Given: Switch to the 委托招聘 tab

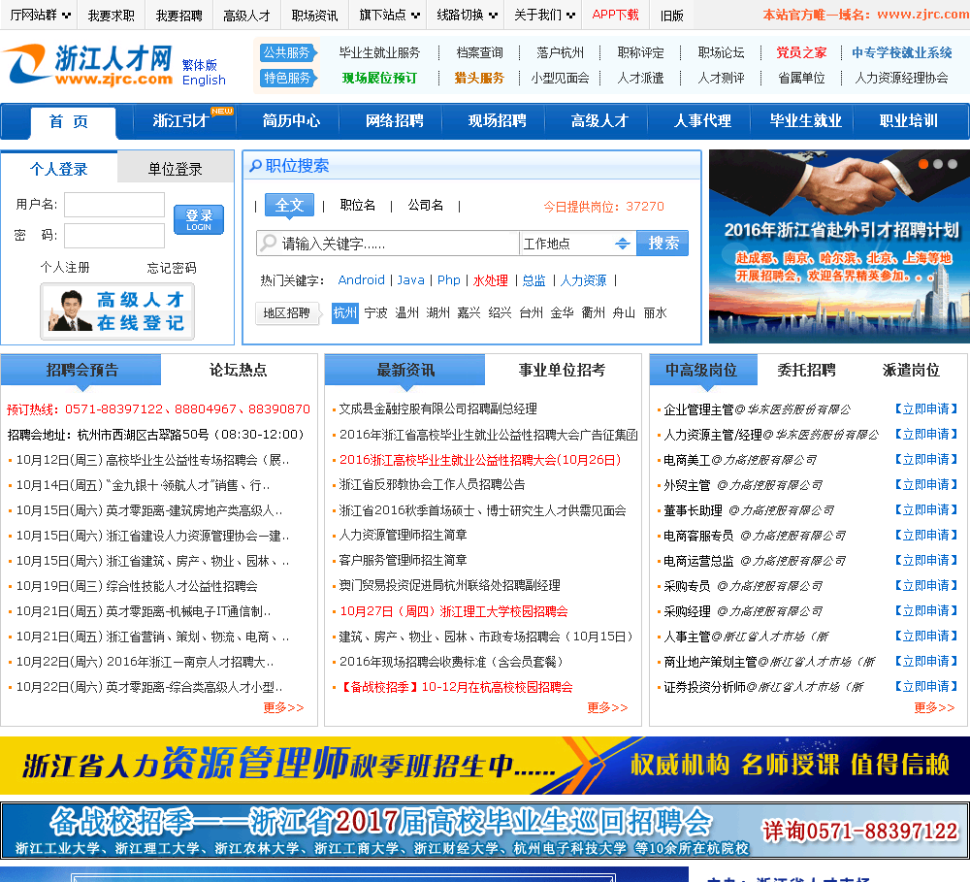Looking at the screenshot, I should (x=806, y=370).
